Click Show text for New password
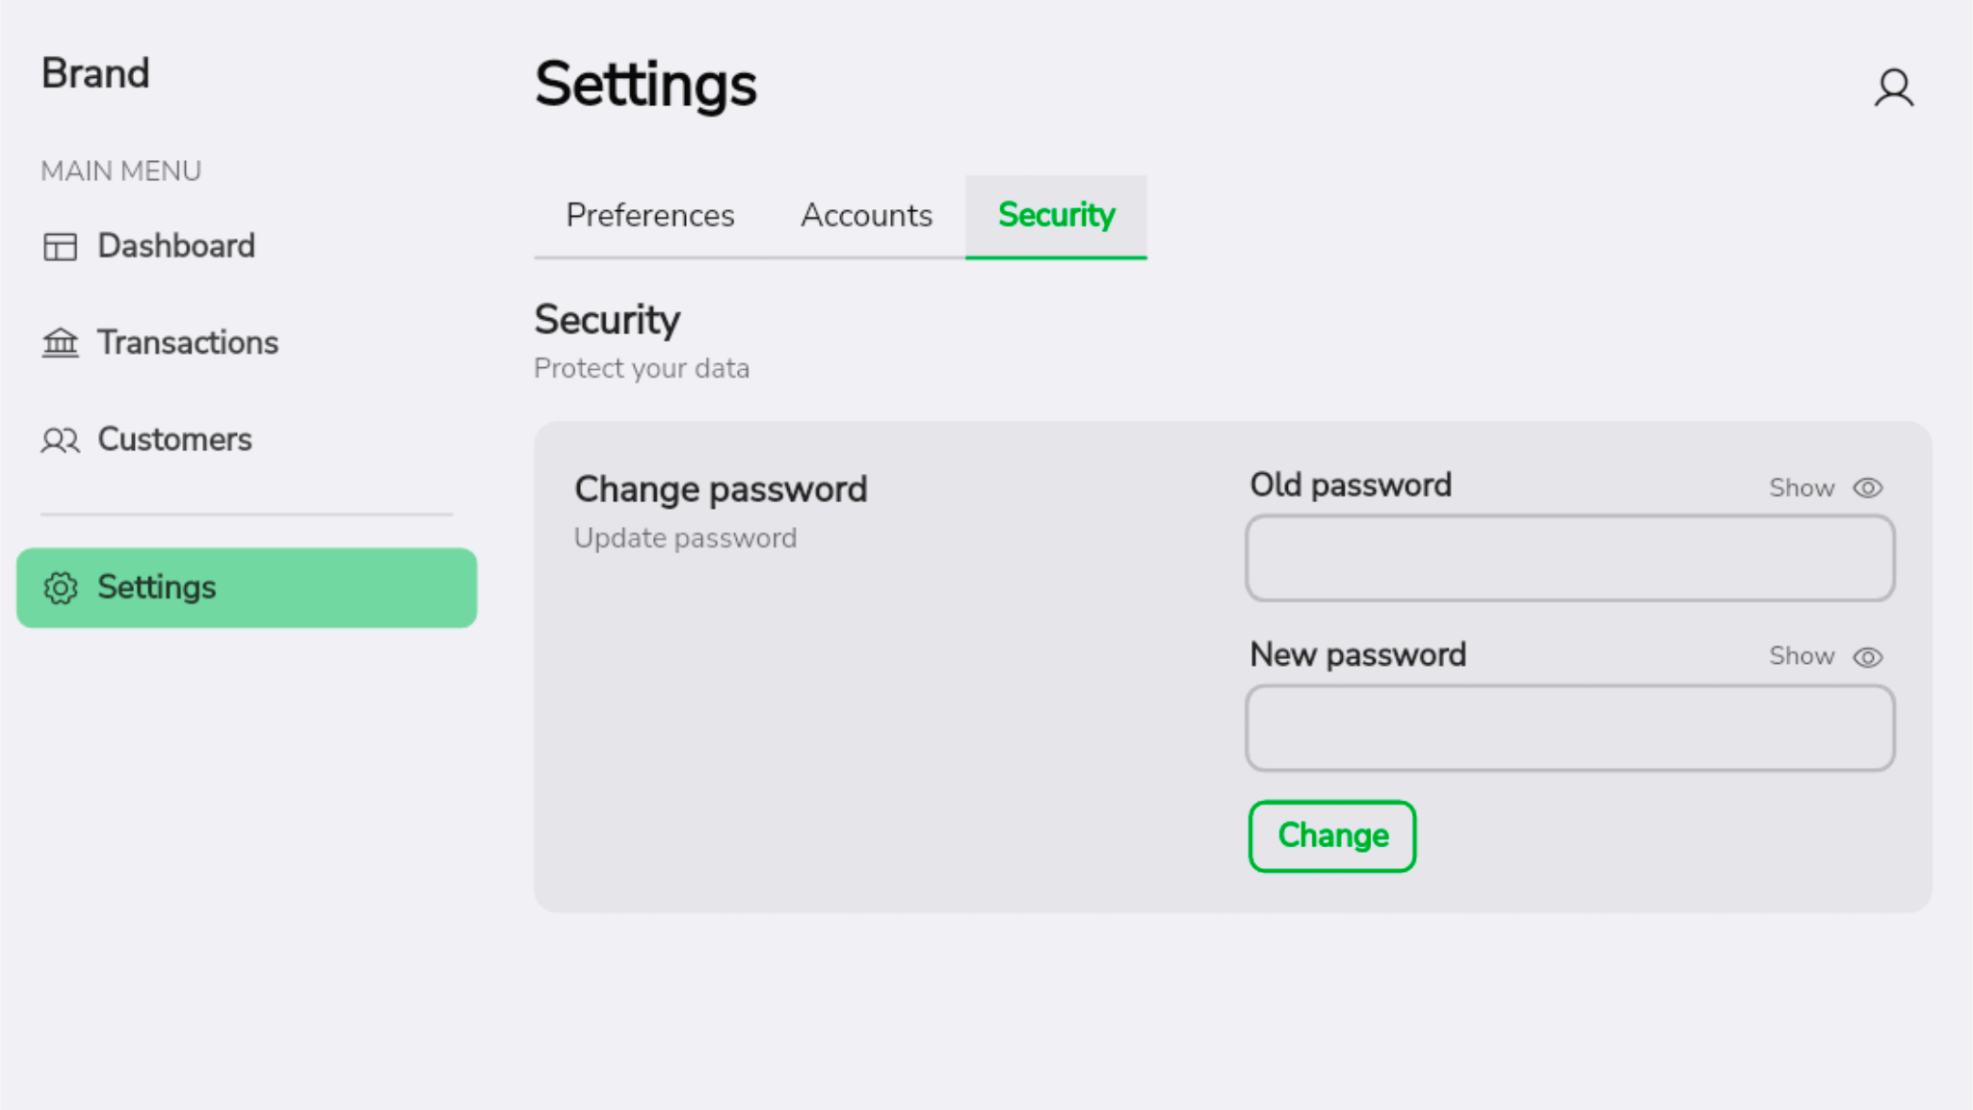This screenshot has width=1973, height=1110. [x=1801, y=656]
